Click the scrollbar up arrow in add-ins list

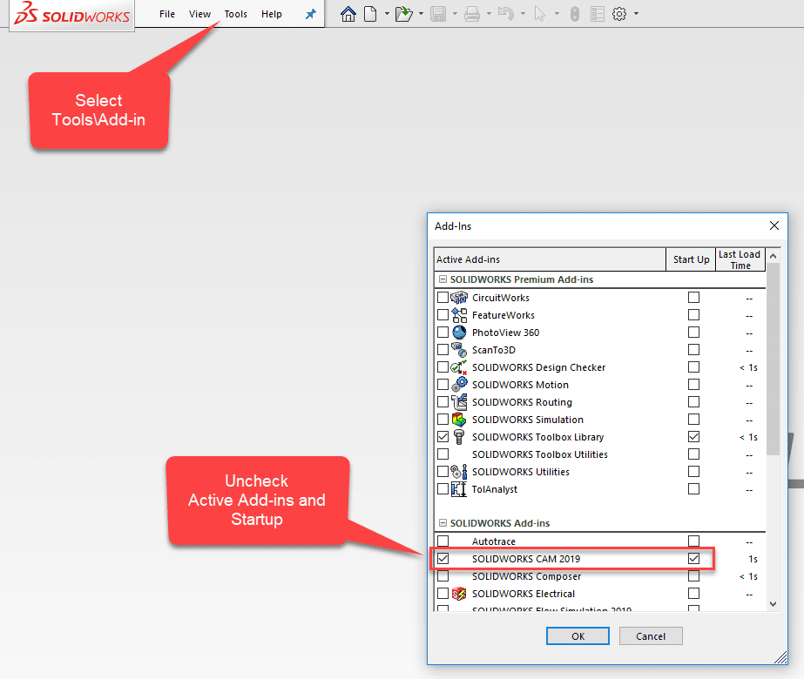pyautogui.click(x=774, y=255)
